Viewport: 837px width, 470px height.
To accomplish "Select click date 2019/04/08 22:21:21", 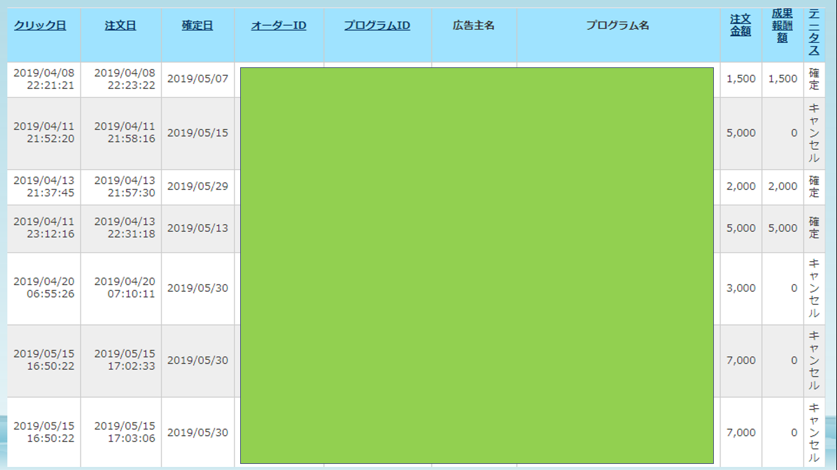I will pyautogui.click(x=44, y=79).
